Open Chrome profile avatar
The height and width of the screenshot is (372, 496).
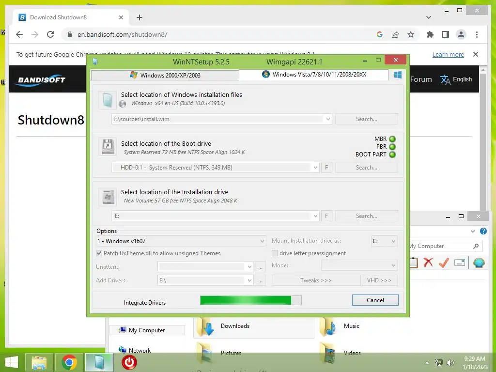point(461,34)
